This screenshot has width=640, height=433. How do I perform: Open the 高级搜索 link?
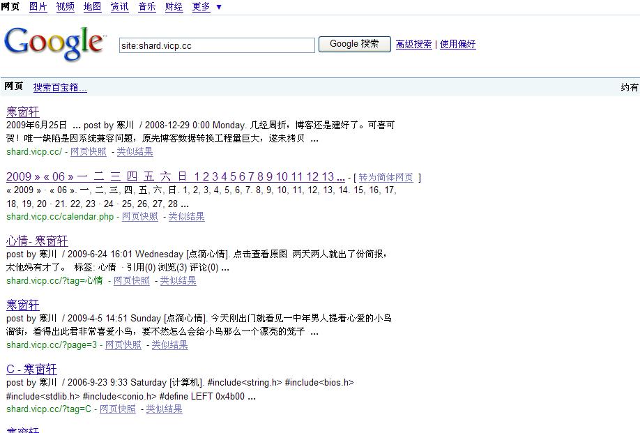413,44
